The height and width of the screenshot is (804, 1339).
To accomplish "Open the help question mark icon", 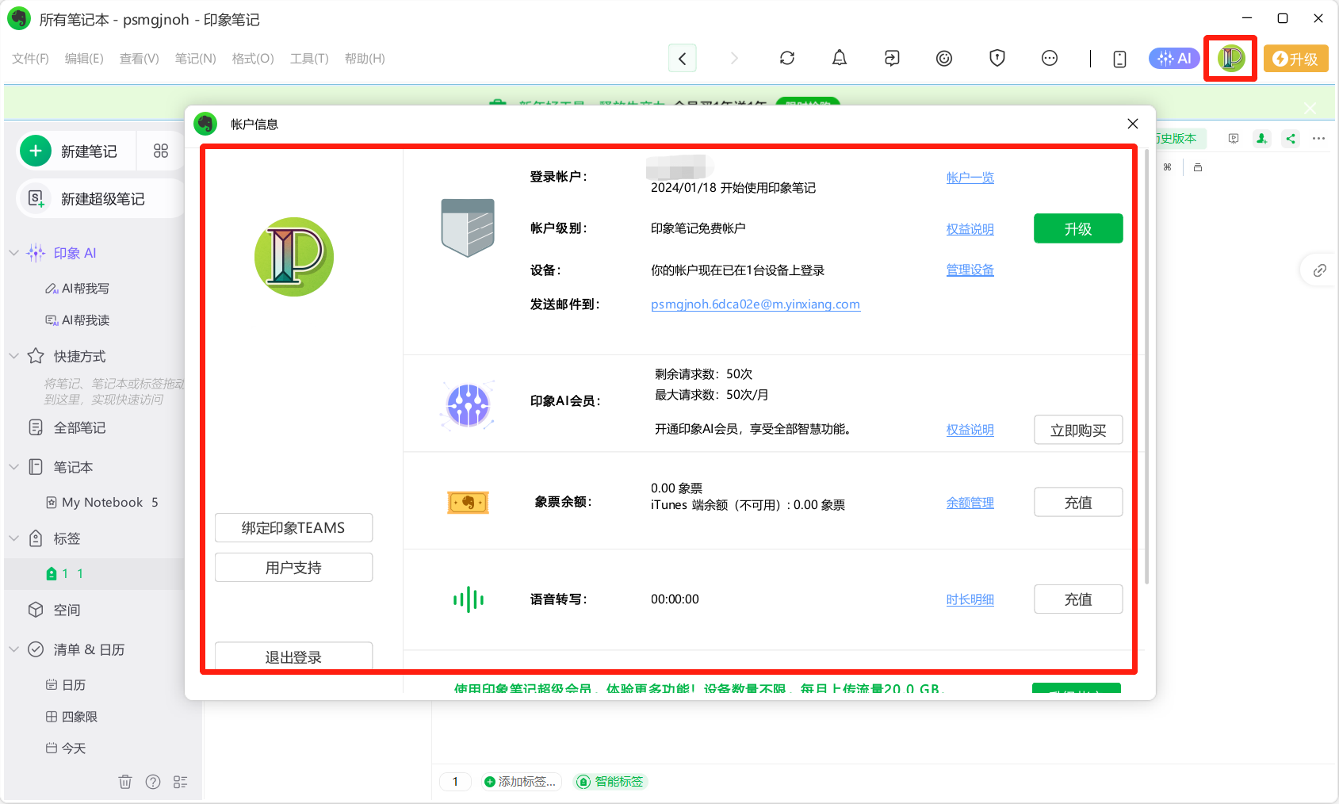I will point(153,782).
